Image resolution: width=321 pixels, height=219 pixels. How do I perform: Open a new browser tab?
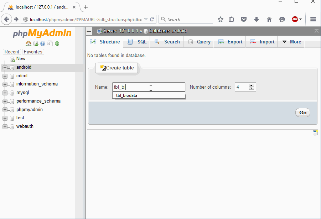pyautogui.click(x=86, y=7)
